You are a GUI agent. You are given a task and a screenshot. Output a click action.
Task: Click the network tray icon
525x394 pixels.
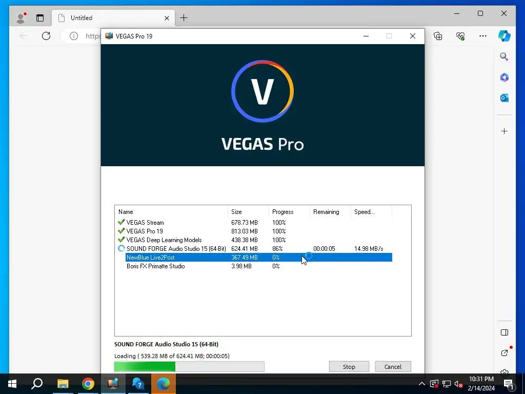[447, 384]
